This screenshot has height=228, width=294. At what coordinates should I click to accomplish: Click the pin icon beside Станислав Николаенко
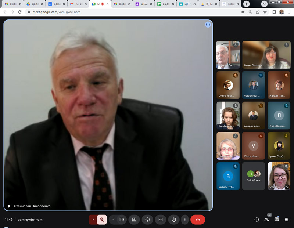tap(9, 206)
